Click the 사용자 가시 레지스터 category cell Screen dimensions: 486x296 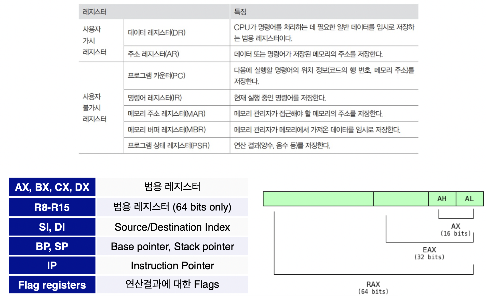(101, 41)
